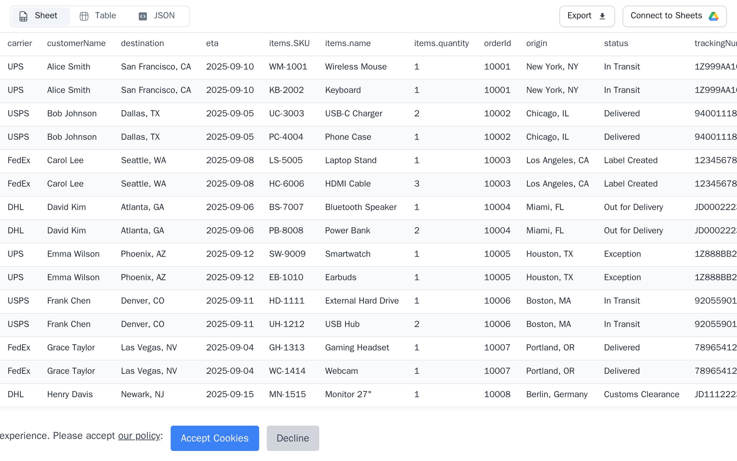Click the status column header
Image resolution: width=737 pixels, height=461 pixels.
[x=616, y=43]
